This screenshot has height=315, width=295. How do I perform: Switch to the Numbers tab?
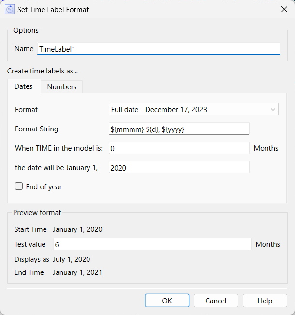[62, 87]
